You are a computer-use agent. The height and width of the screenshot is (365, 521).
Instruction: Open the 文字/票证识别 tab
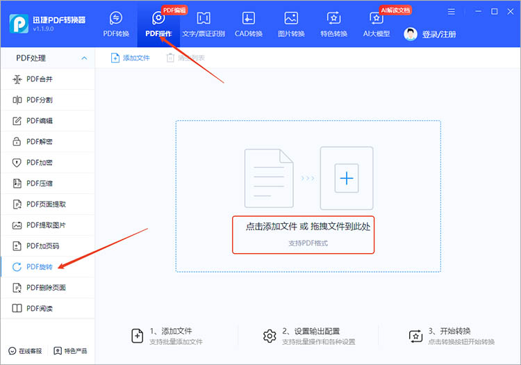(204, 24)
